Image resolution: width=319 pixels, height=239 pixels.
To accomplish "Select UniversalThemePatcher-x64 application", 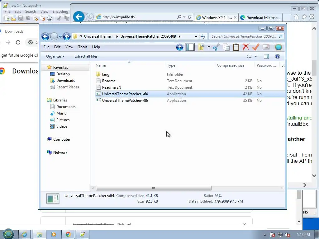I will (190, 94).
